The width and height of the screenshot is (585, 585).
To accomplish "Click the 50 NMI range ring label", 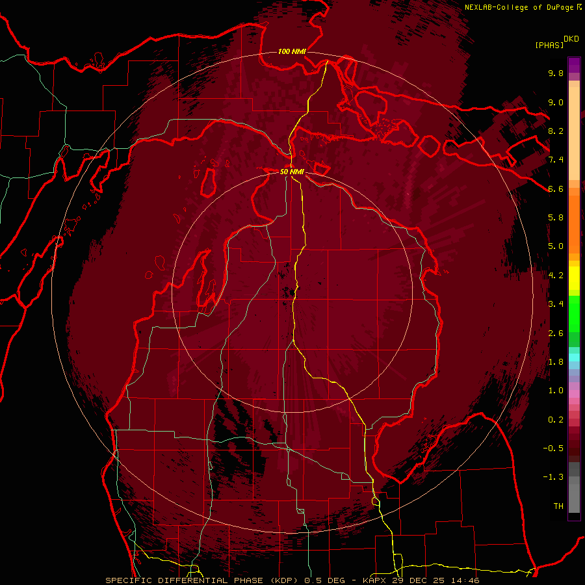I will 292,172.
